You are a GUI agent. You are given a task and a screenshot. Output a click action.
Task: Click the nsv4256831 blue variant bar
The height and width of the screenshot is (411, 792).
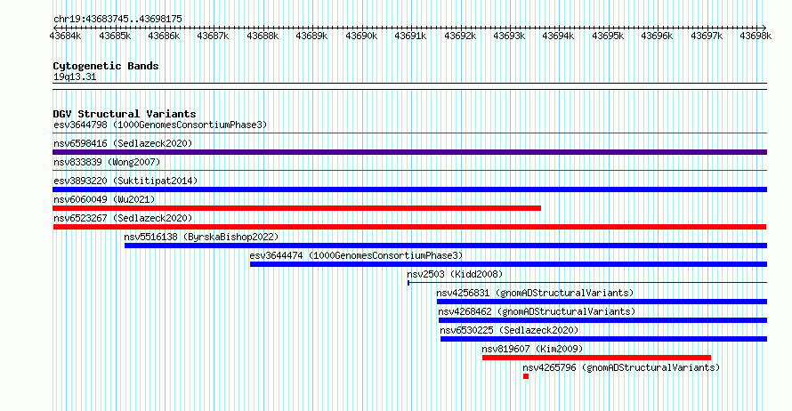[x=602, y=302]
